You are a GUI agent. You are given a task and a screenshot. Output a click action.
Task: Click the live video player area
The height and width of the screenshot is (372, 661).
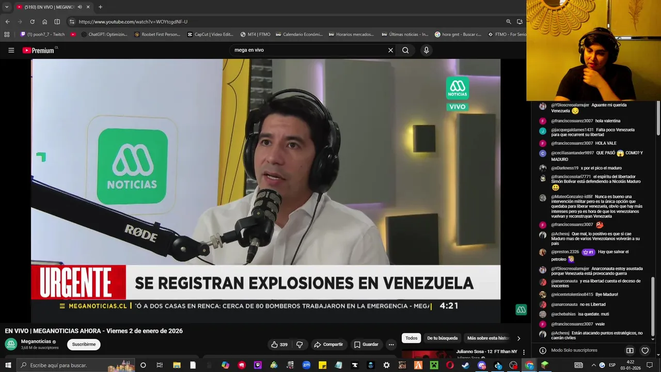pos(265,190)
